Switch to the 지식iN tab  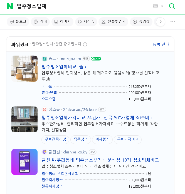tap(86, 22)
